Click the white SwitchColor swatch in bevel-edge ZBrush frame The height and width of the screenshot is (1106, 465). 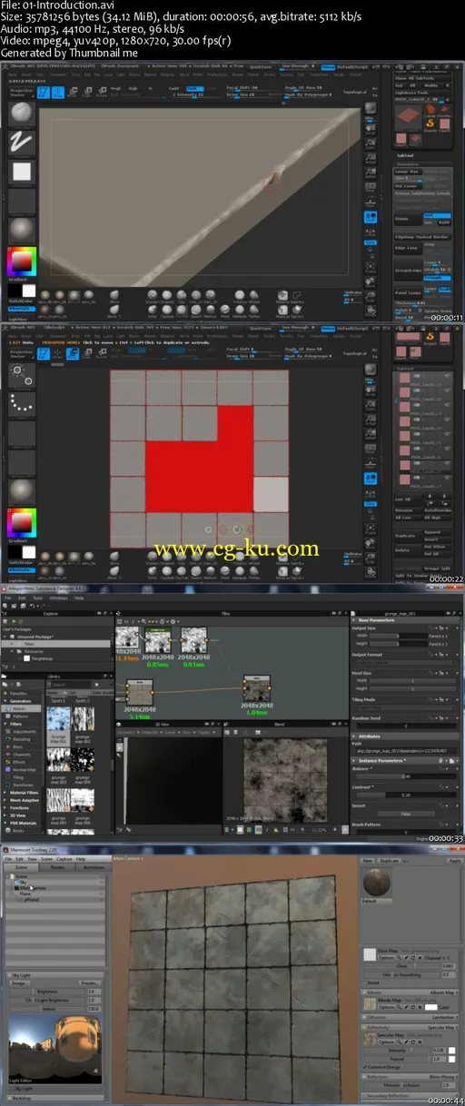click(x=29, y=291)
